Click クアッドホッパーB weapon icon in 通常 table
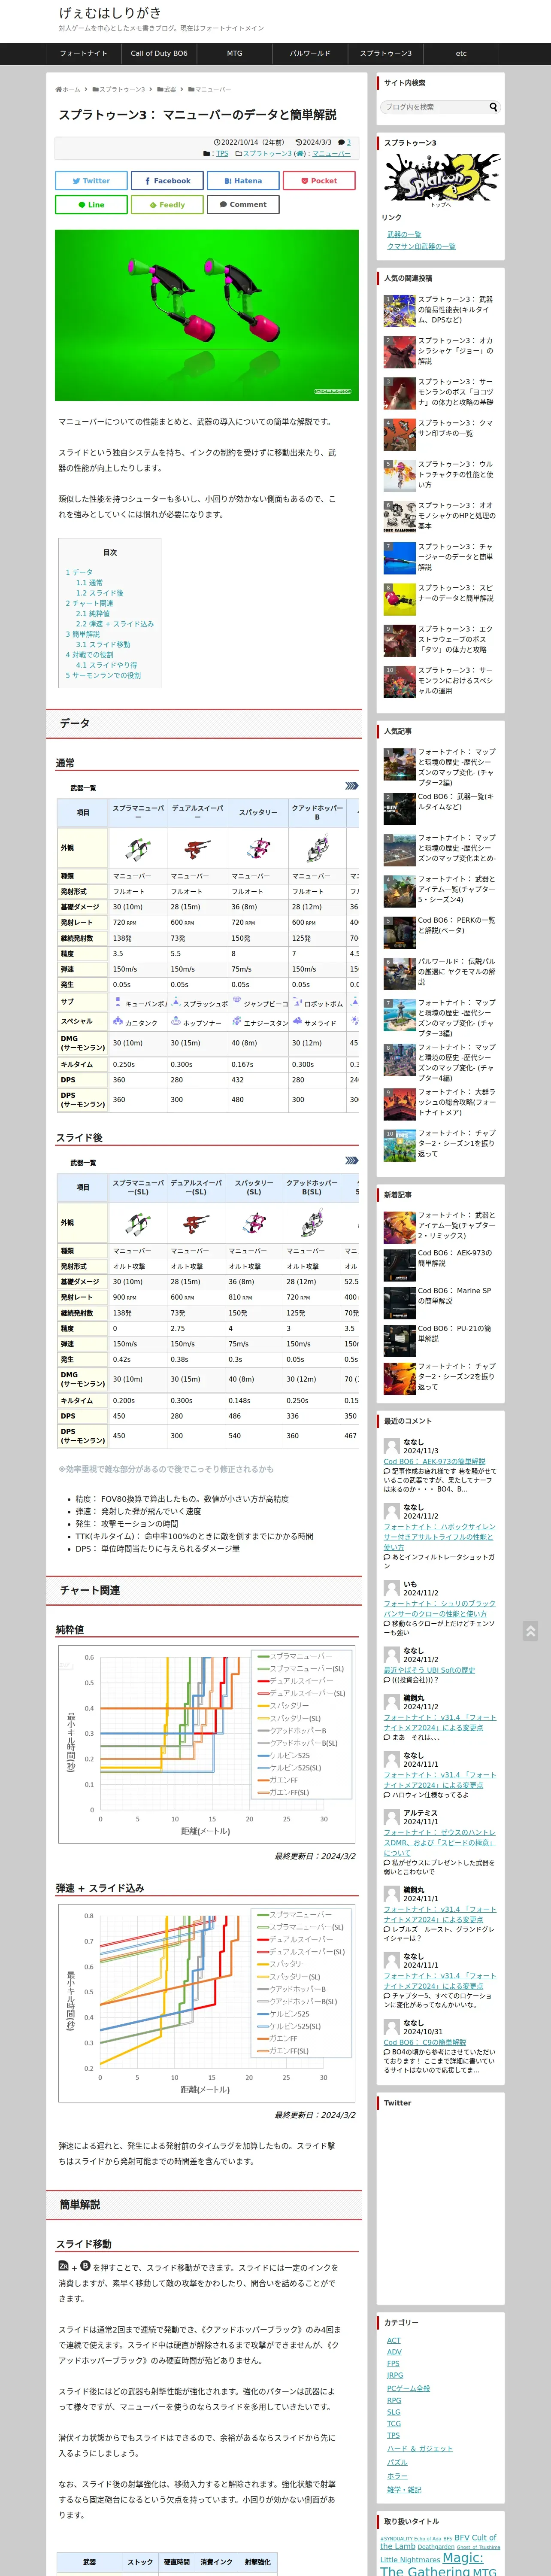This screenshot has width=551, height=2576. tap(317, 849)
